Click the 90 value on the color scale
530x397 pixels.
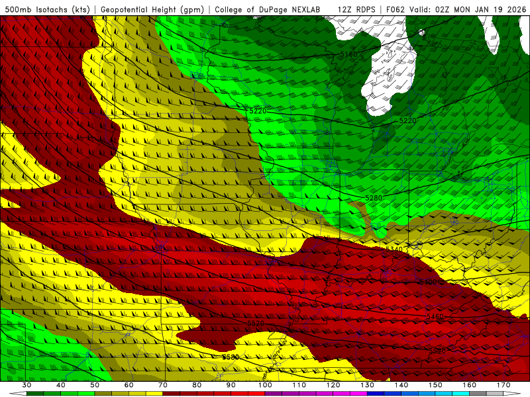[x=231, y=385]
